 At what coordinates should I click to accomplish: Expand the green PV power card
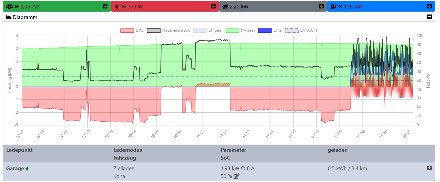click(105, 6)
